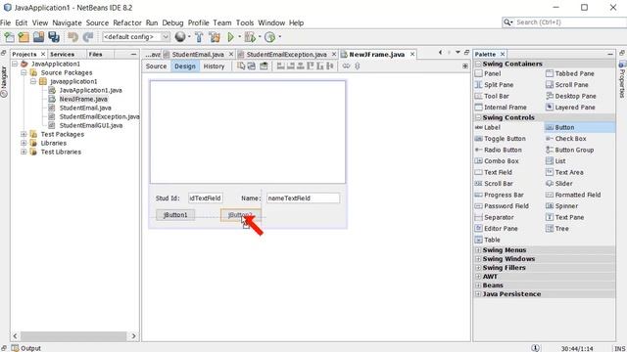
Task: Click the Button icon in Swing Controls palette
Action: coord(550,127)
